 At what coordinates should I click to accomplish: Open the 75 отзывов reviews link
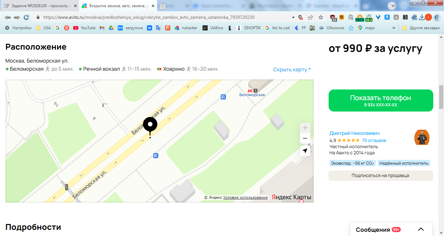coord(374,140)
